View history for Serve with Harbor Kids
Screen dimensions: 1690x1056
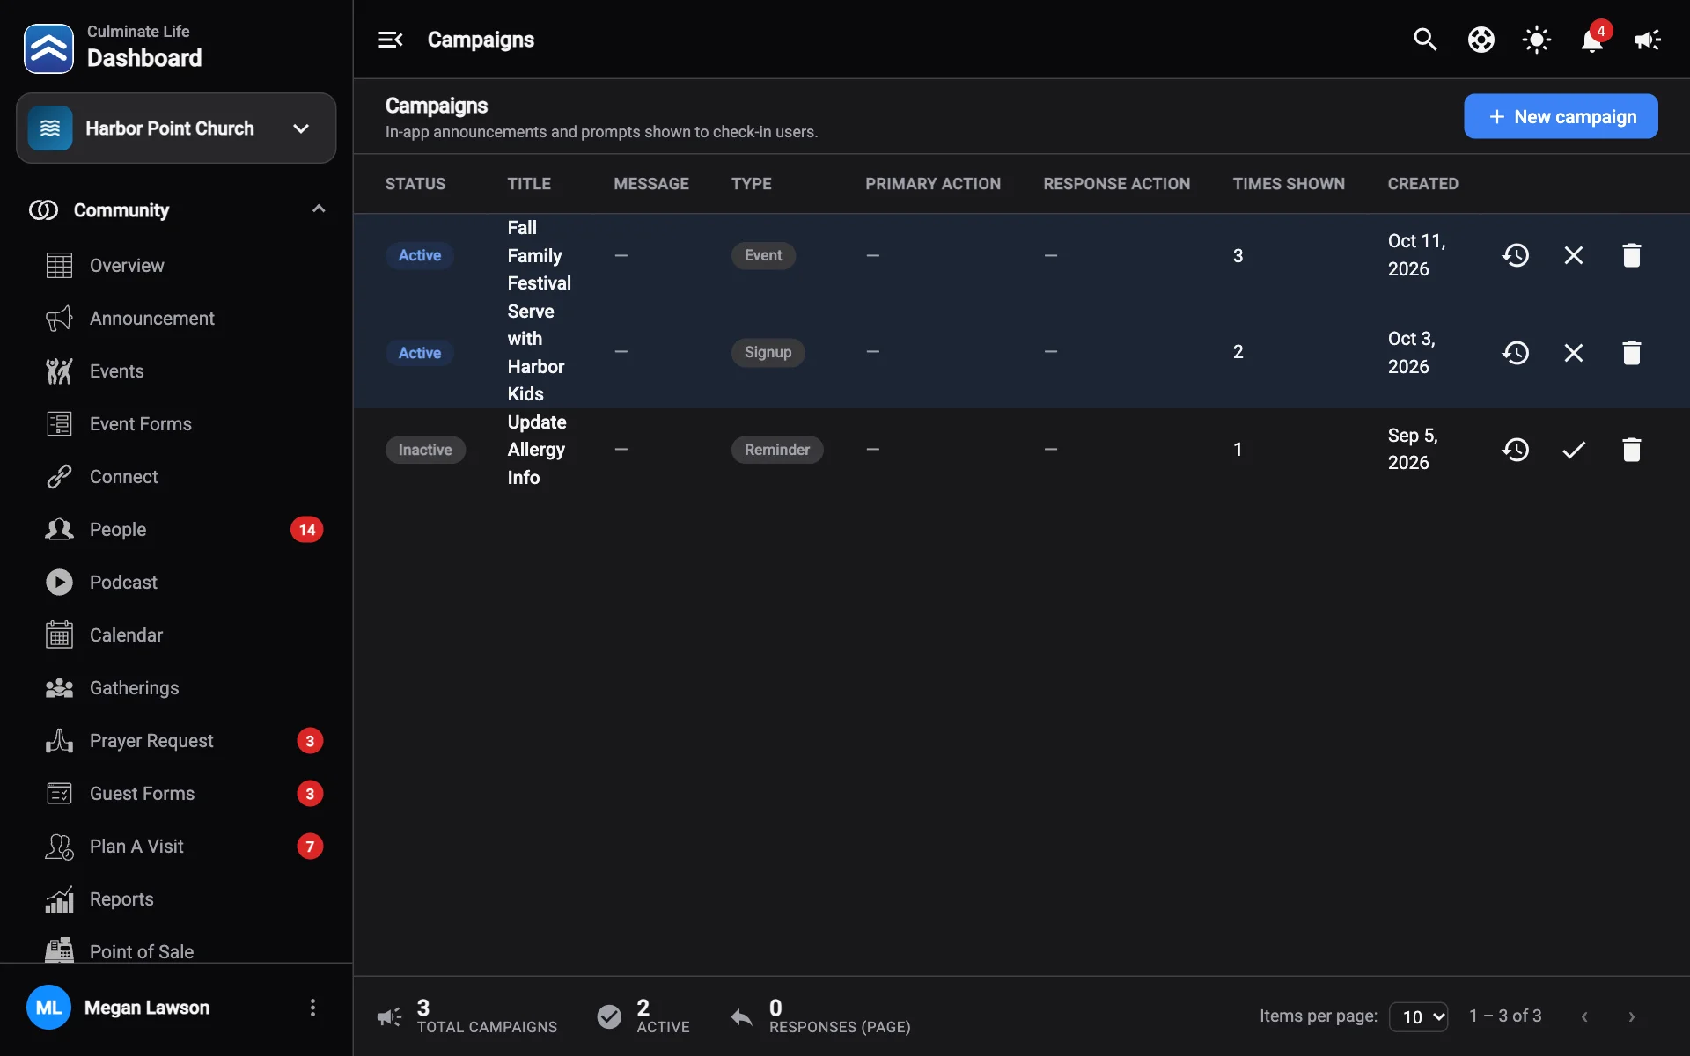(x=1515, y=353)
